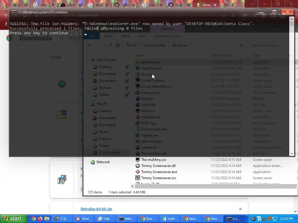Open Chrome's tab search chevron
Image resolution: width=298 pixels, height=223 pixels.
tap(251, 4)
